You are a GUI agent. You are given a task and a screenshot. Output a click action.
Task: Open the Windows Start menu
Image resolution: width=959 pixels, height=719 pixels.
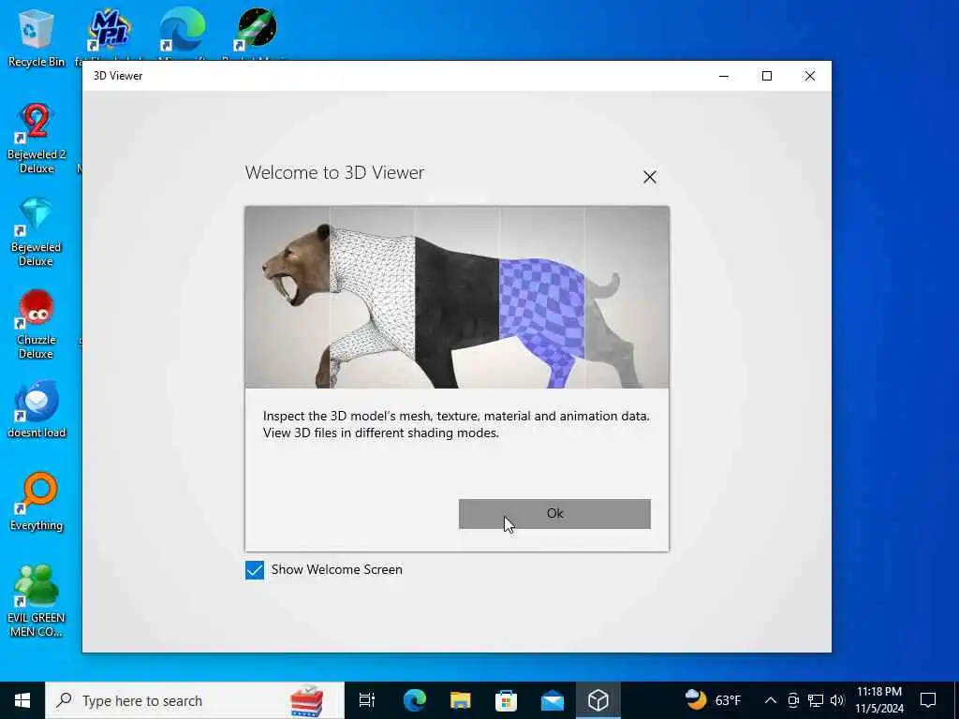pos(22,700)
